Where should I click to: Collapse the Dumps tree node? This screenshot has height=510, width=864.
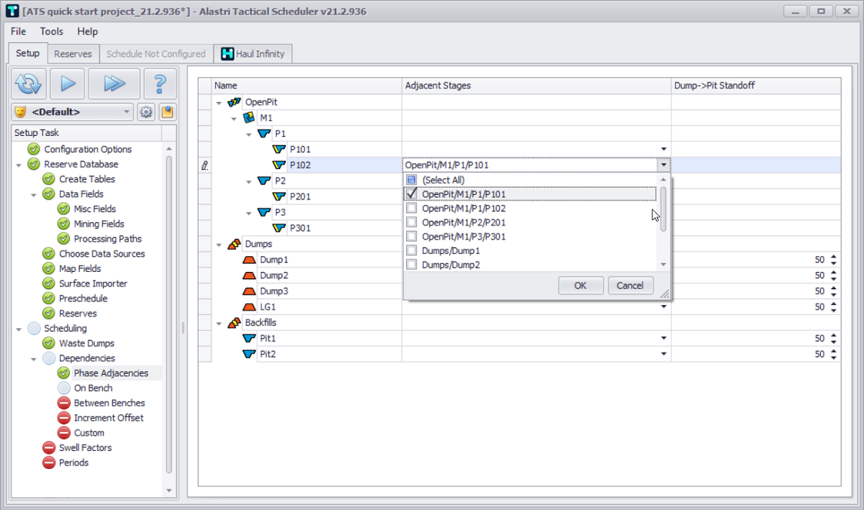pos(219,245)
